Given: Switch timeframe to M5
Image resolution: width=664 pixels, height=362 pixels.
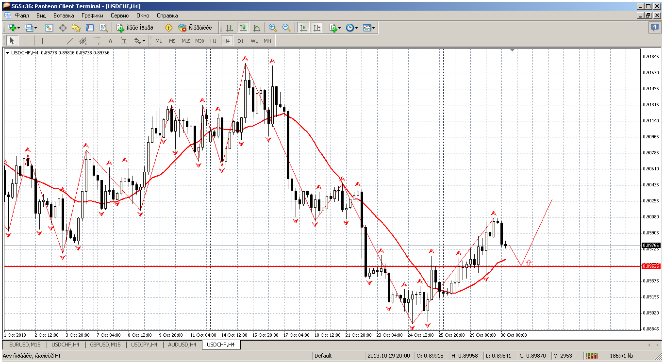Looking at the screenshot, I should point(172,41).
